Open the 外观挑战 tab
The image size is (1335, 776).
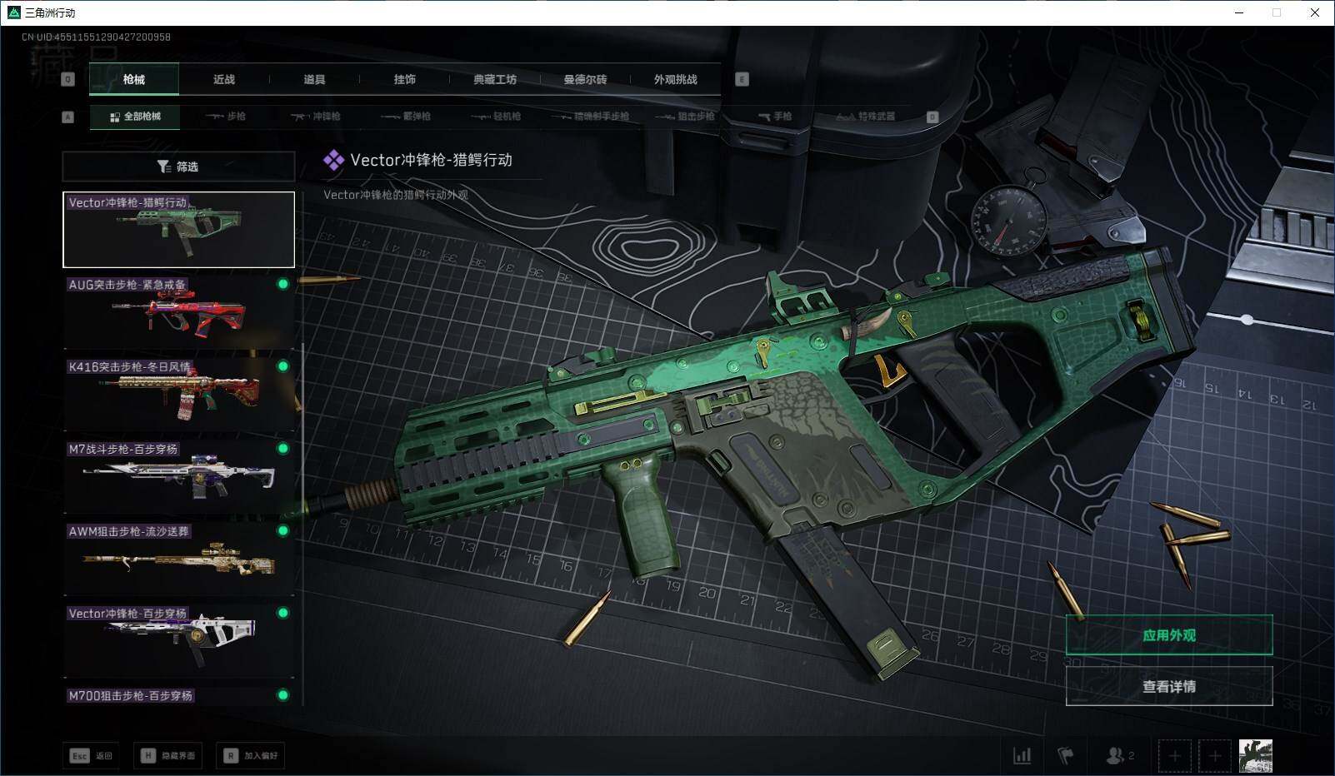tap(675, 79)
